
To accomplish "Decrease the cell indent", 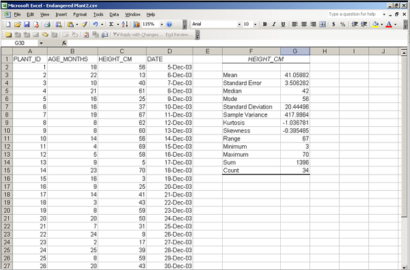I will click(355, 25).
